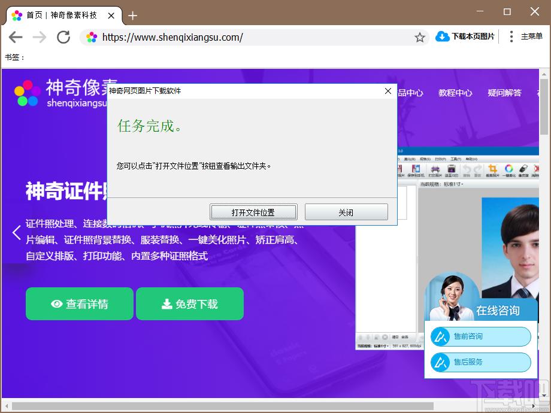The height and width of the screenshot is (413, 551).
Task: Close the 首页 | 神奇像素科技 tab
Action: coord(111,16)
